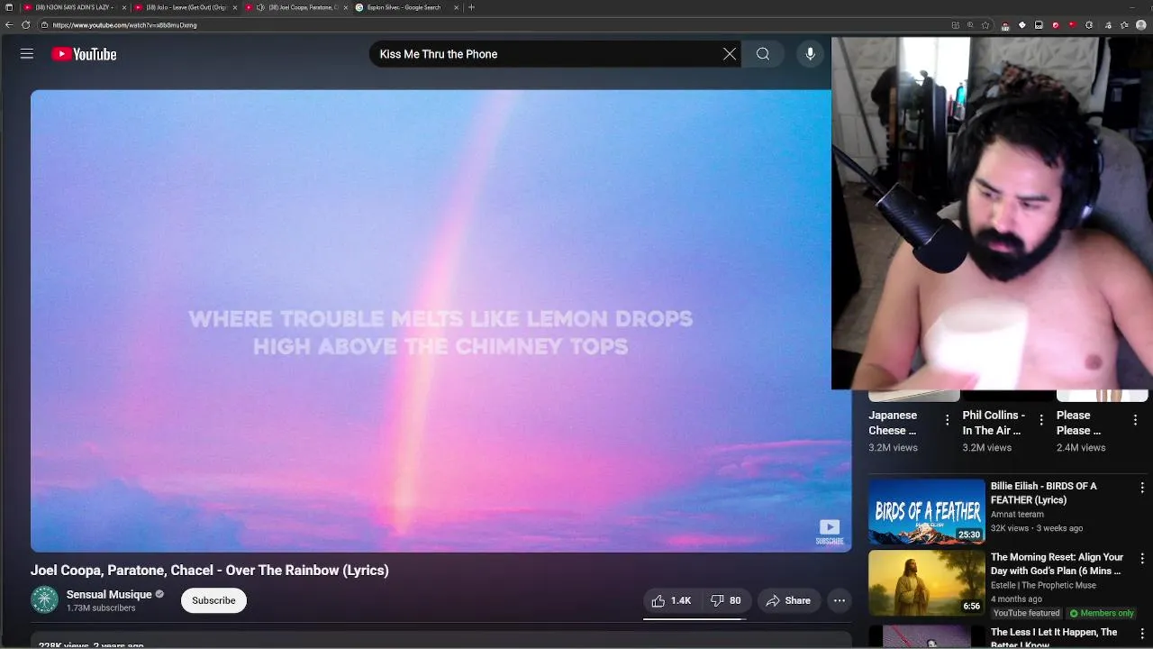Open the Sensual Musique channel name link
The width and height of the screenshot is (1153, 649).
tap(109, 594)
